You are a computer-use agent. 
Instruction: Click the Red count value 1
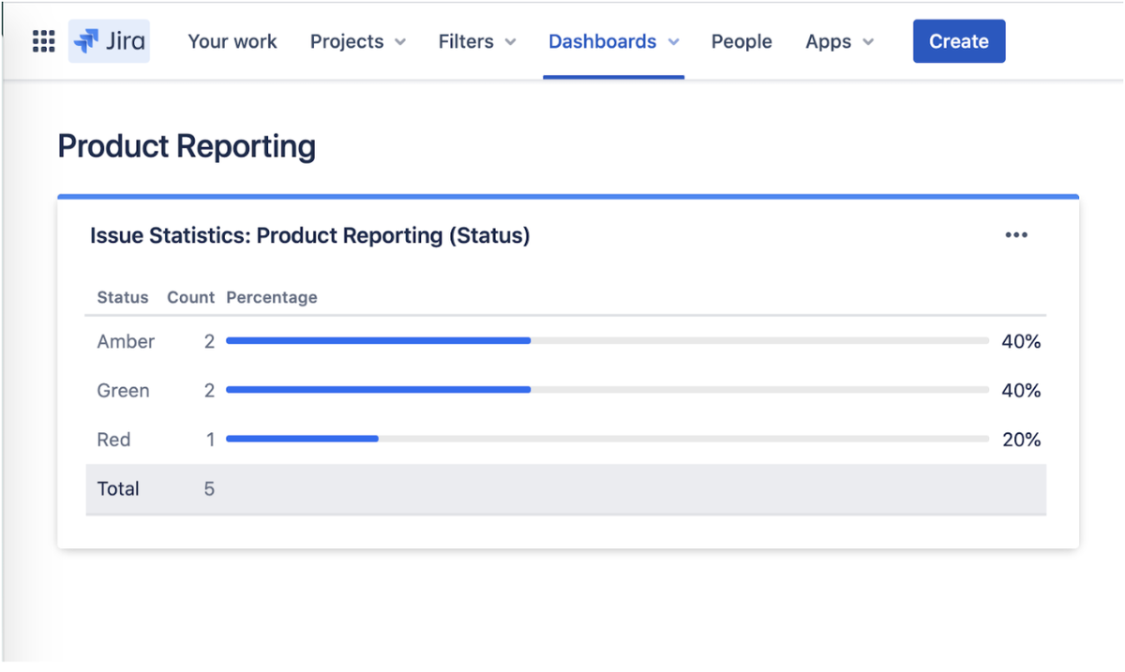pyautogui.click(x=210, y=439)
